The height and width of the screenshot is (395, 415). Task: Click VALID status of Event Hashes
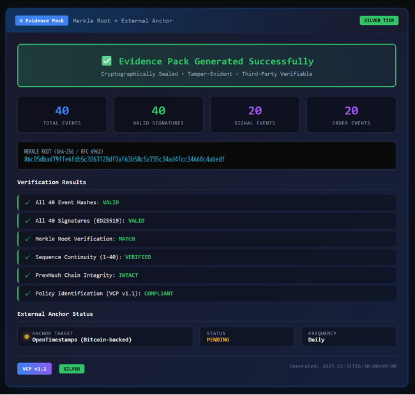110,202
